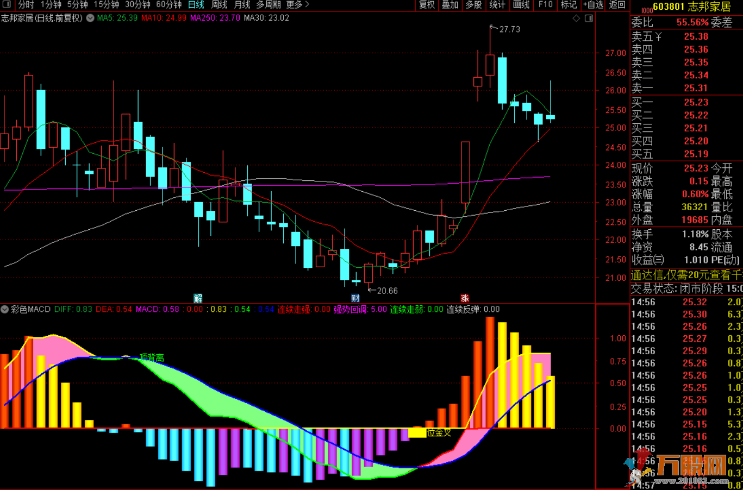
Task: Click the 卖一 price 25.31
Action: [696, 88]
